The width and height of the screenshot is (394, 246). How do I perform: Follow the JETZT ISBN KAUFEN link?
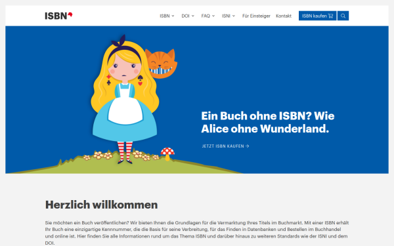pyautogui.click(x=226, y=146)
